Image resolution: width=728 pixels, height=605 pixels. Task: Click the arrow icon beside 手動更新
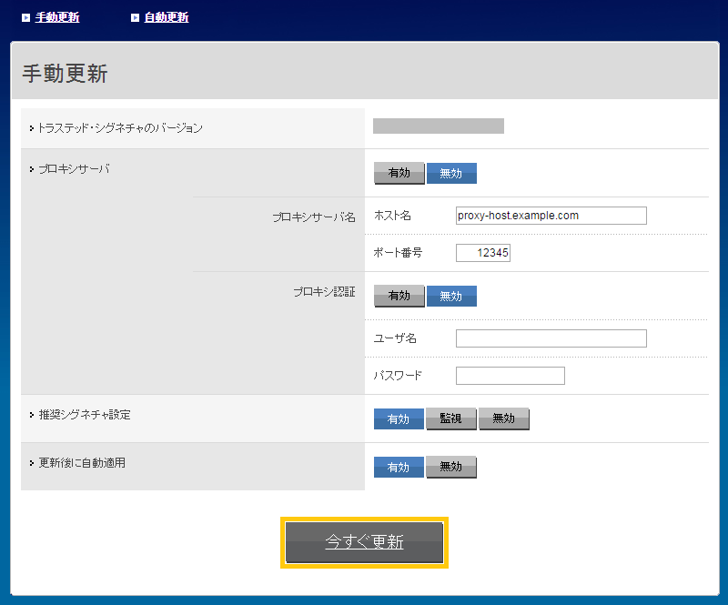[26, 17]
